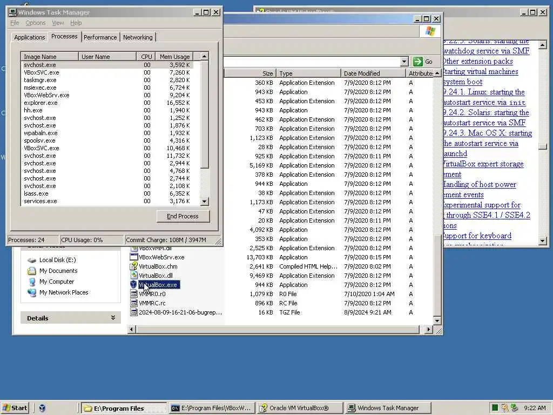Screen dimensions: 553x415
Task: Click End Process button
Action: (x=183, y=216)
